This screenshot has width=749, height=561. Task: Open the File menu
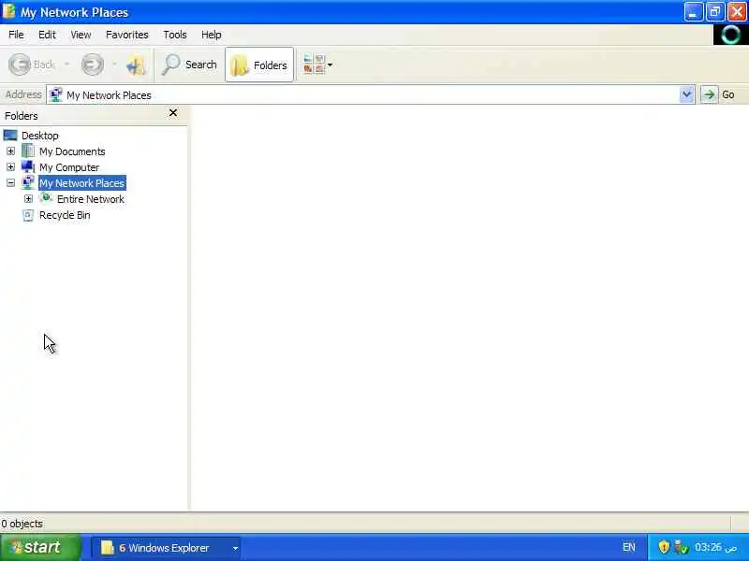16,35
